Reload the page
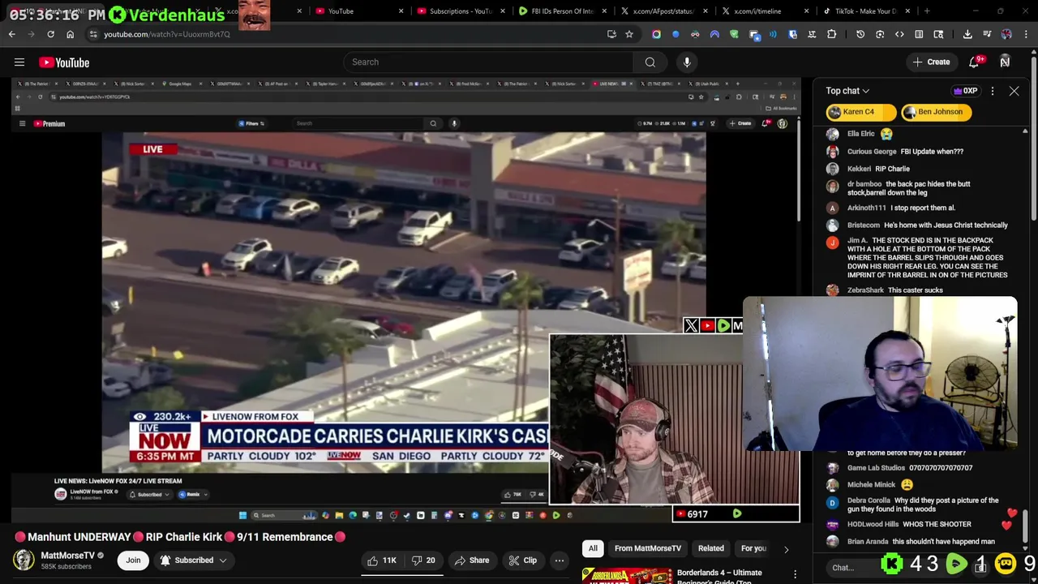The image size is (1038, 584). point(50,34)
